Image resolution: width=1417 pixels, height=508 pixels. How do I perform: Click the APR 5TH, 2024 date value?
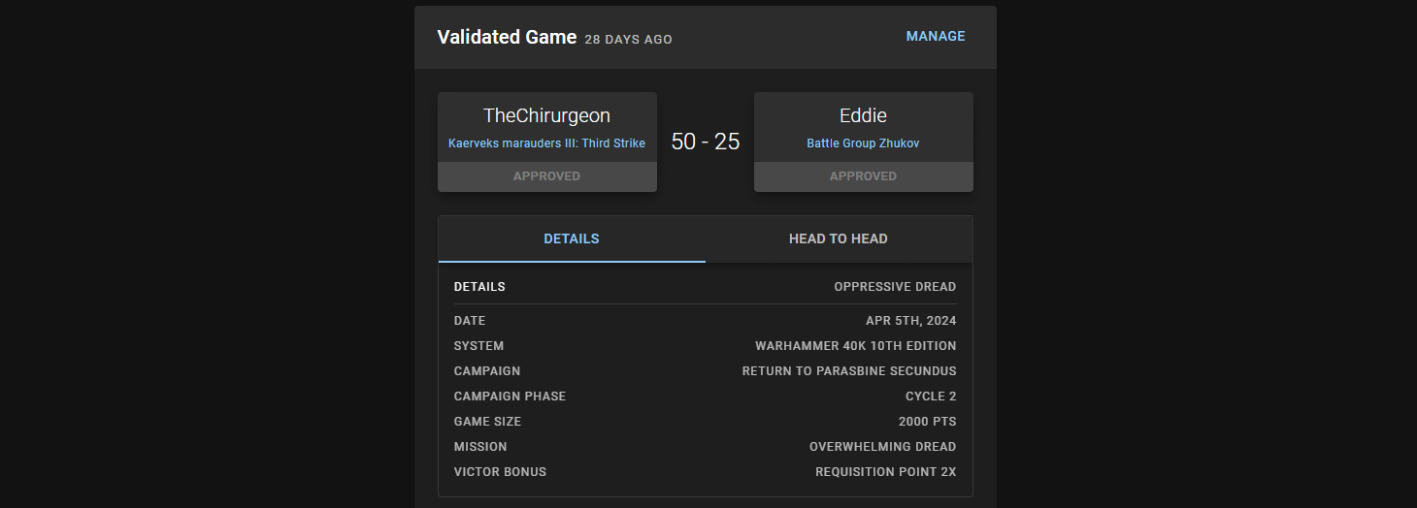click(x=910, y=321)
